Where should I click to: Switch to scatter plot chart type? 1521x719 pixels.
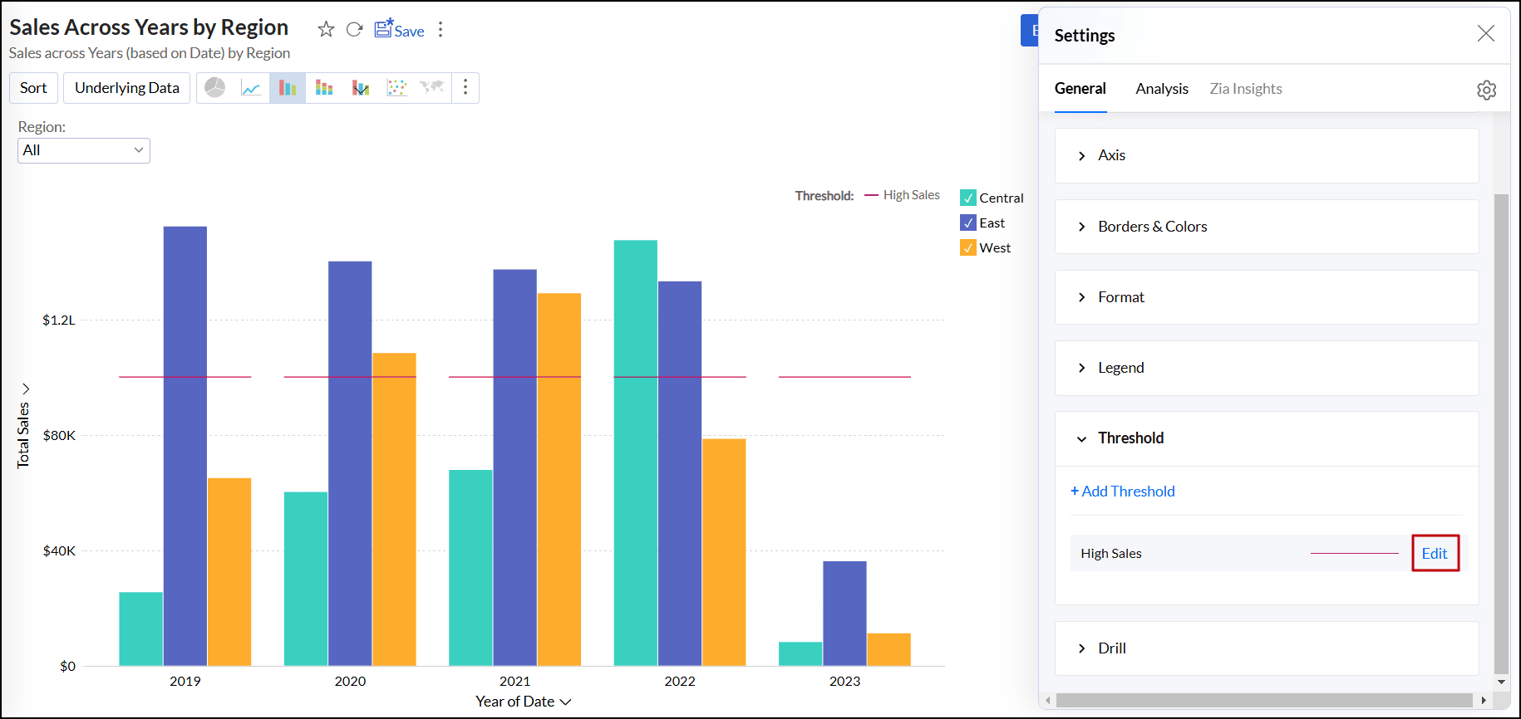397,88
